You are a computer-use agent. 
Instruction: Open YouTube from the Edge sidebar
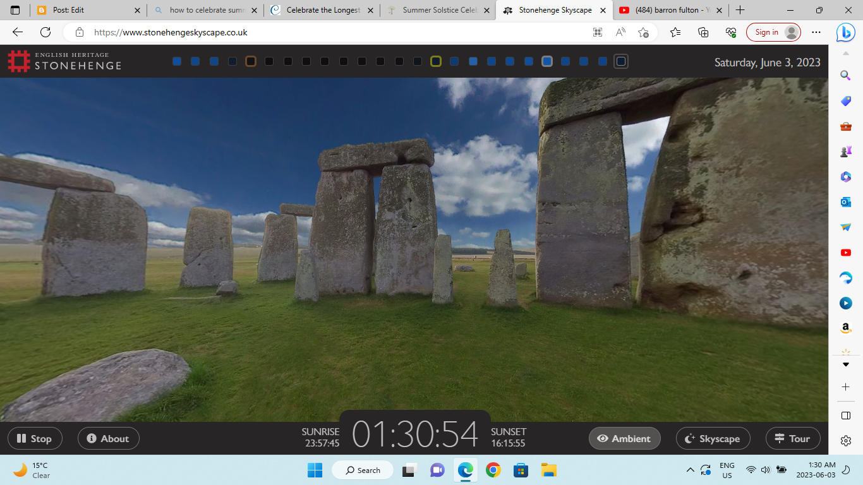845,253
